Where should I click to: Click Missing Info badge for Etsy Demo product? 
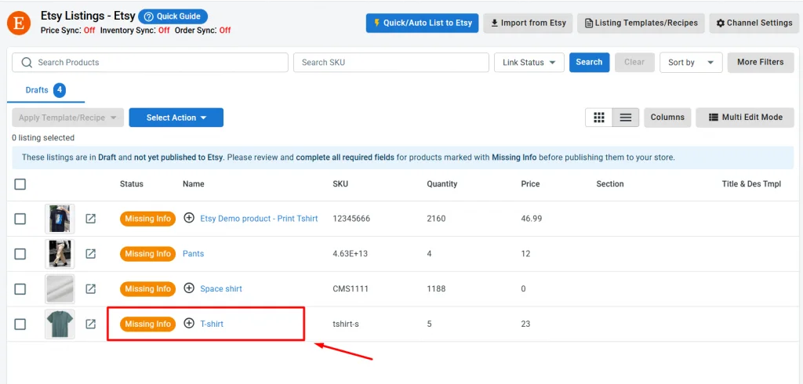pos(148,219)
